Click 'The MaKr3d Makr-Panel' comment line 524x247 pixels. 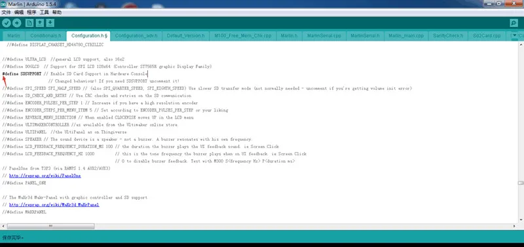click(x=75, y=198)
